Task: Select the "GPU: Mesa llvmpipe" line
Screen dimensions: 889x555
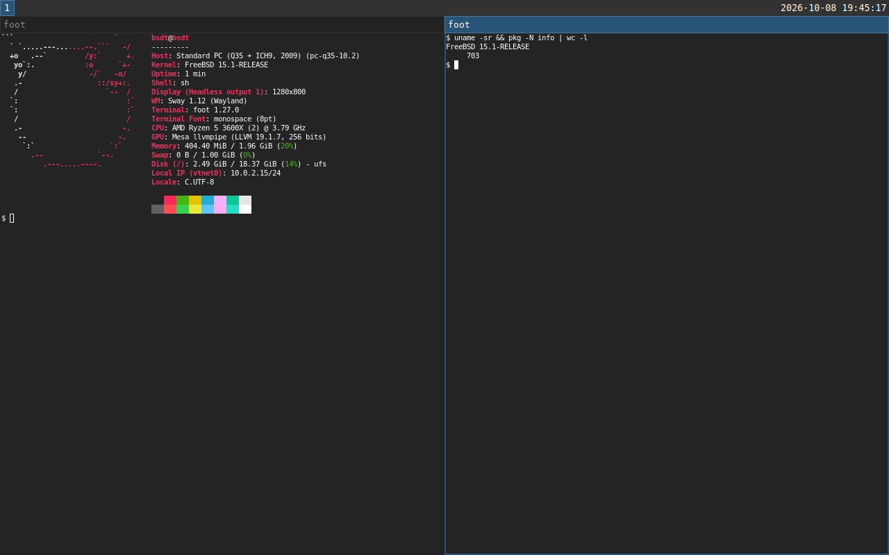Action: click(239, 137)
